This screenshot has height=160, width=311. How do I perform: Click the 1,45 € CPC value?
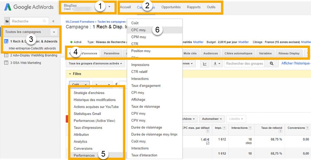(x=205, y=140)
